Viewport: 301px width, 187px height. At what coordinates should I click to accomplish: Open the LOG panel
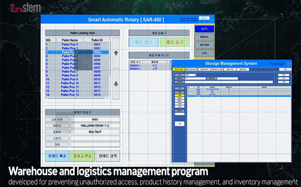coord(204,53)
